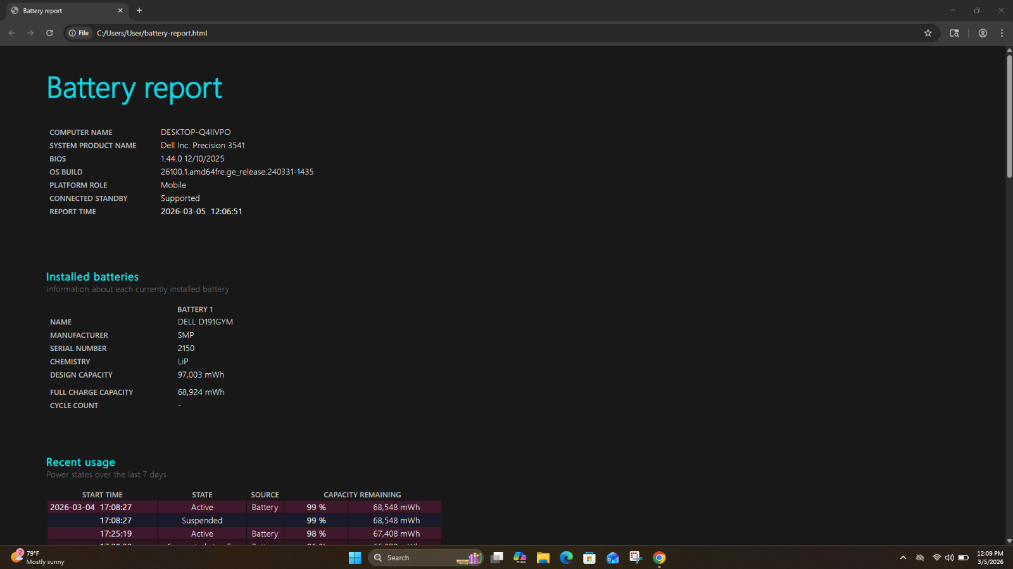Click the browser back arrow

[11, 33]
